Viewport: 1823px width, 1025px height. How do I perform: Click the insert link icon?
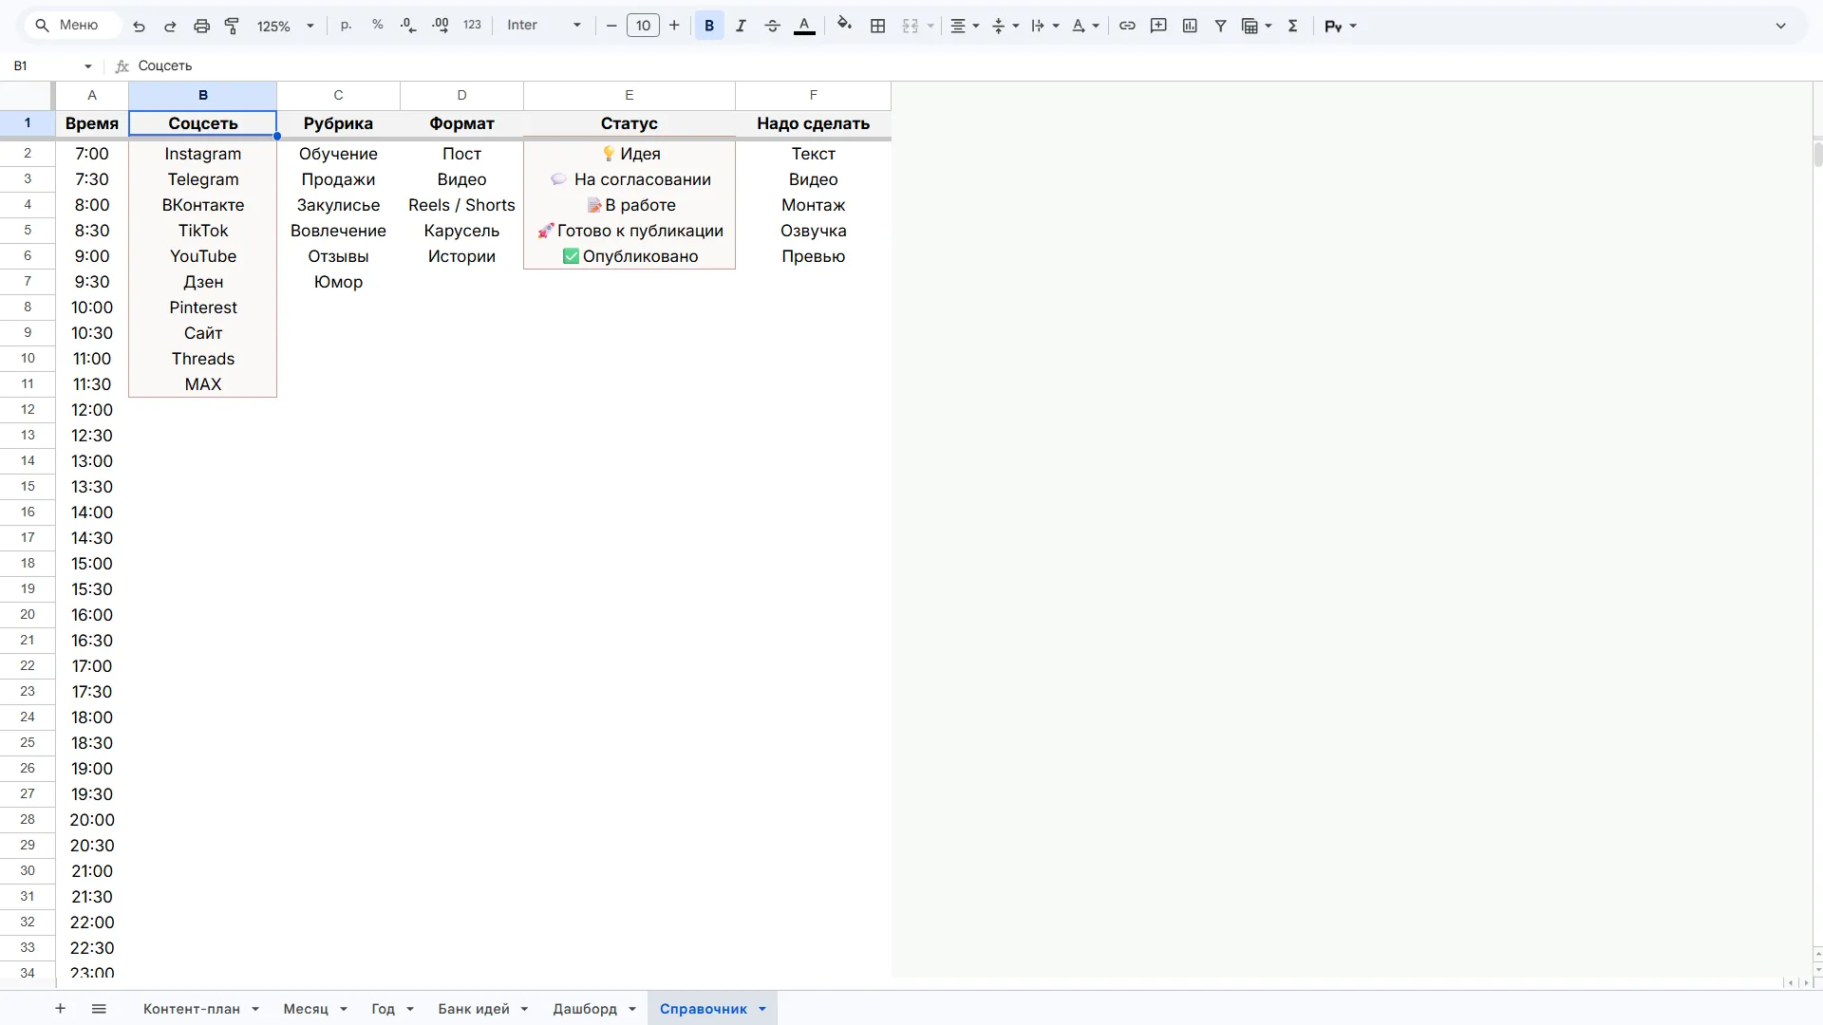(1127, 26)
